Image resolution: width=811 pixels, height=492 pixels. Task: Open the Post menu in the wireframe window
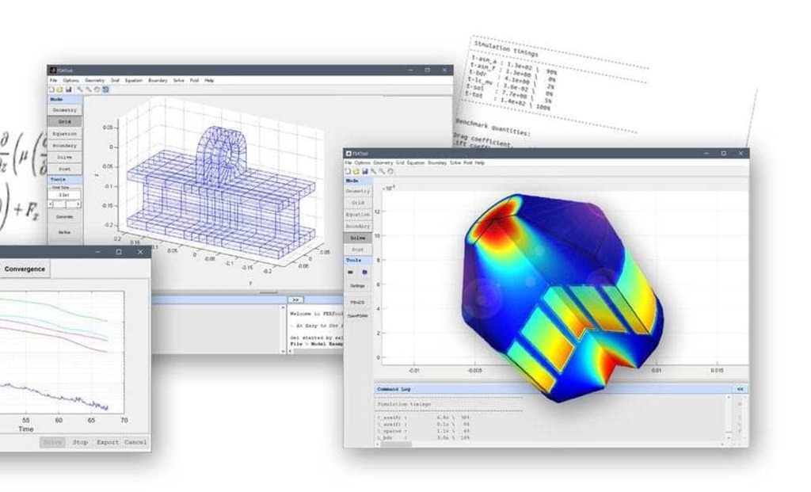[x=194, y=80]
